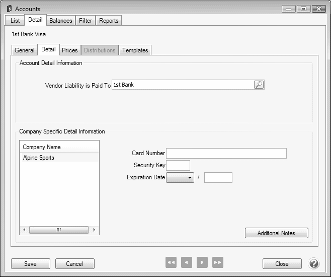Screen dimensions: 331x277
Task: Jump to the last record
Action: point(218,262)
